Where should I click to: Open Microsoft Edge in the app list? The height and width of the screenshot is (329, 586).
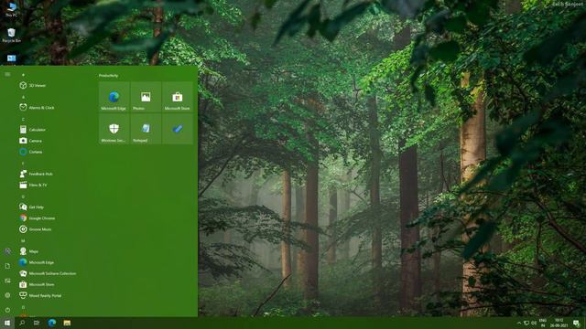[54, 262]
